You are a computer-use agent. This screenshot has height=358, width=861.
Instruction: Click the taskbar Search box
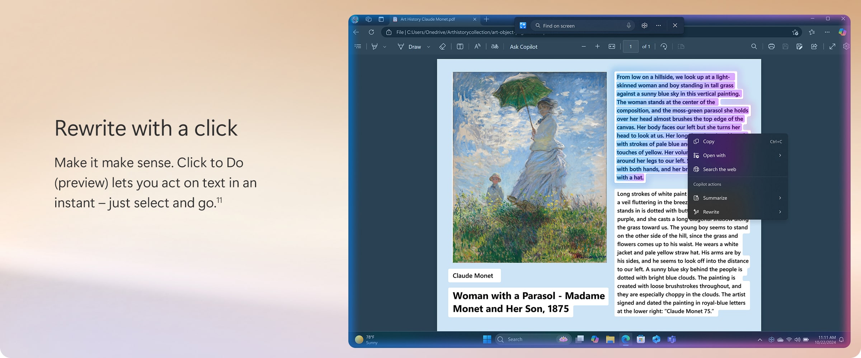532,339
